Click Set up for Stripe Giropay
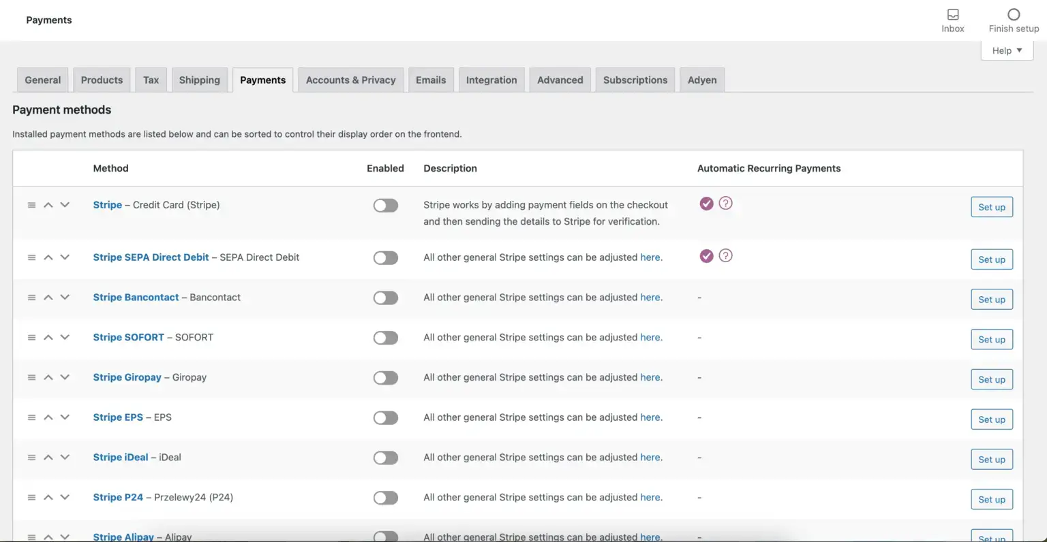 (992, 379)
